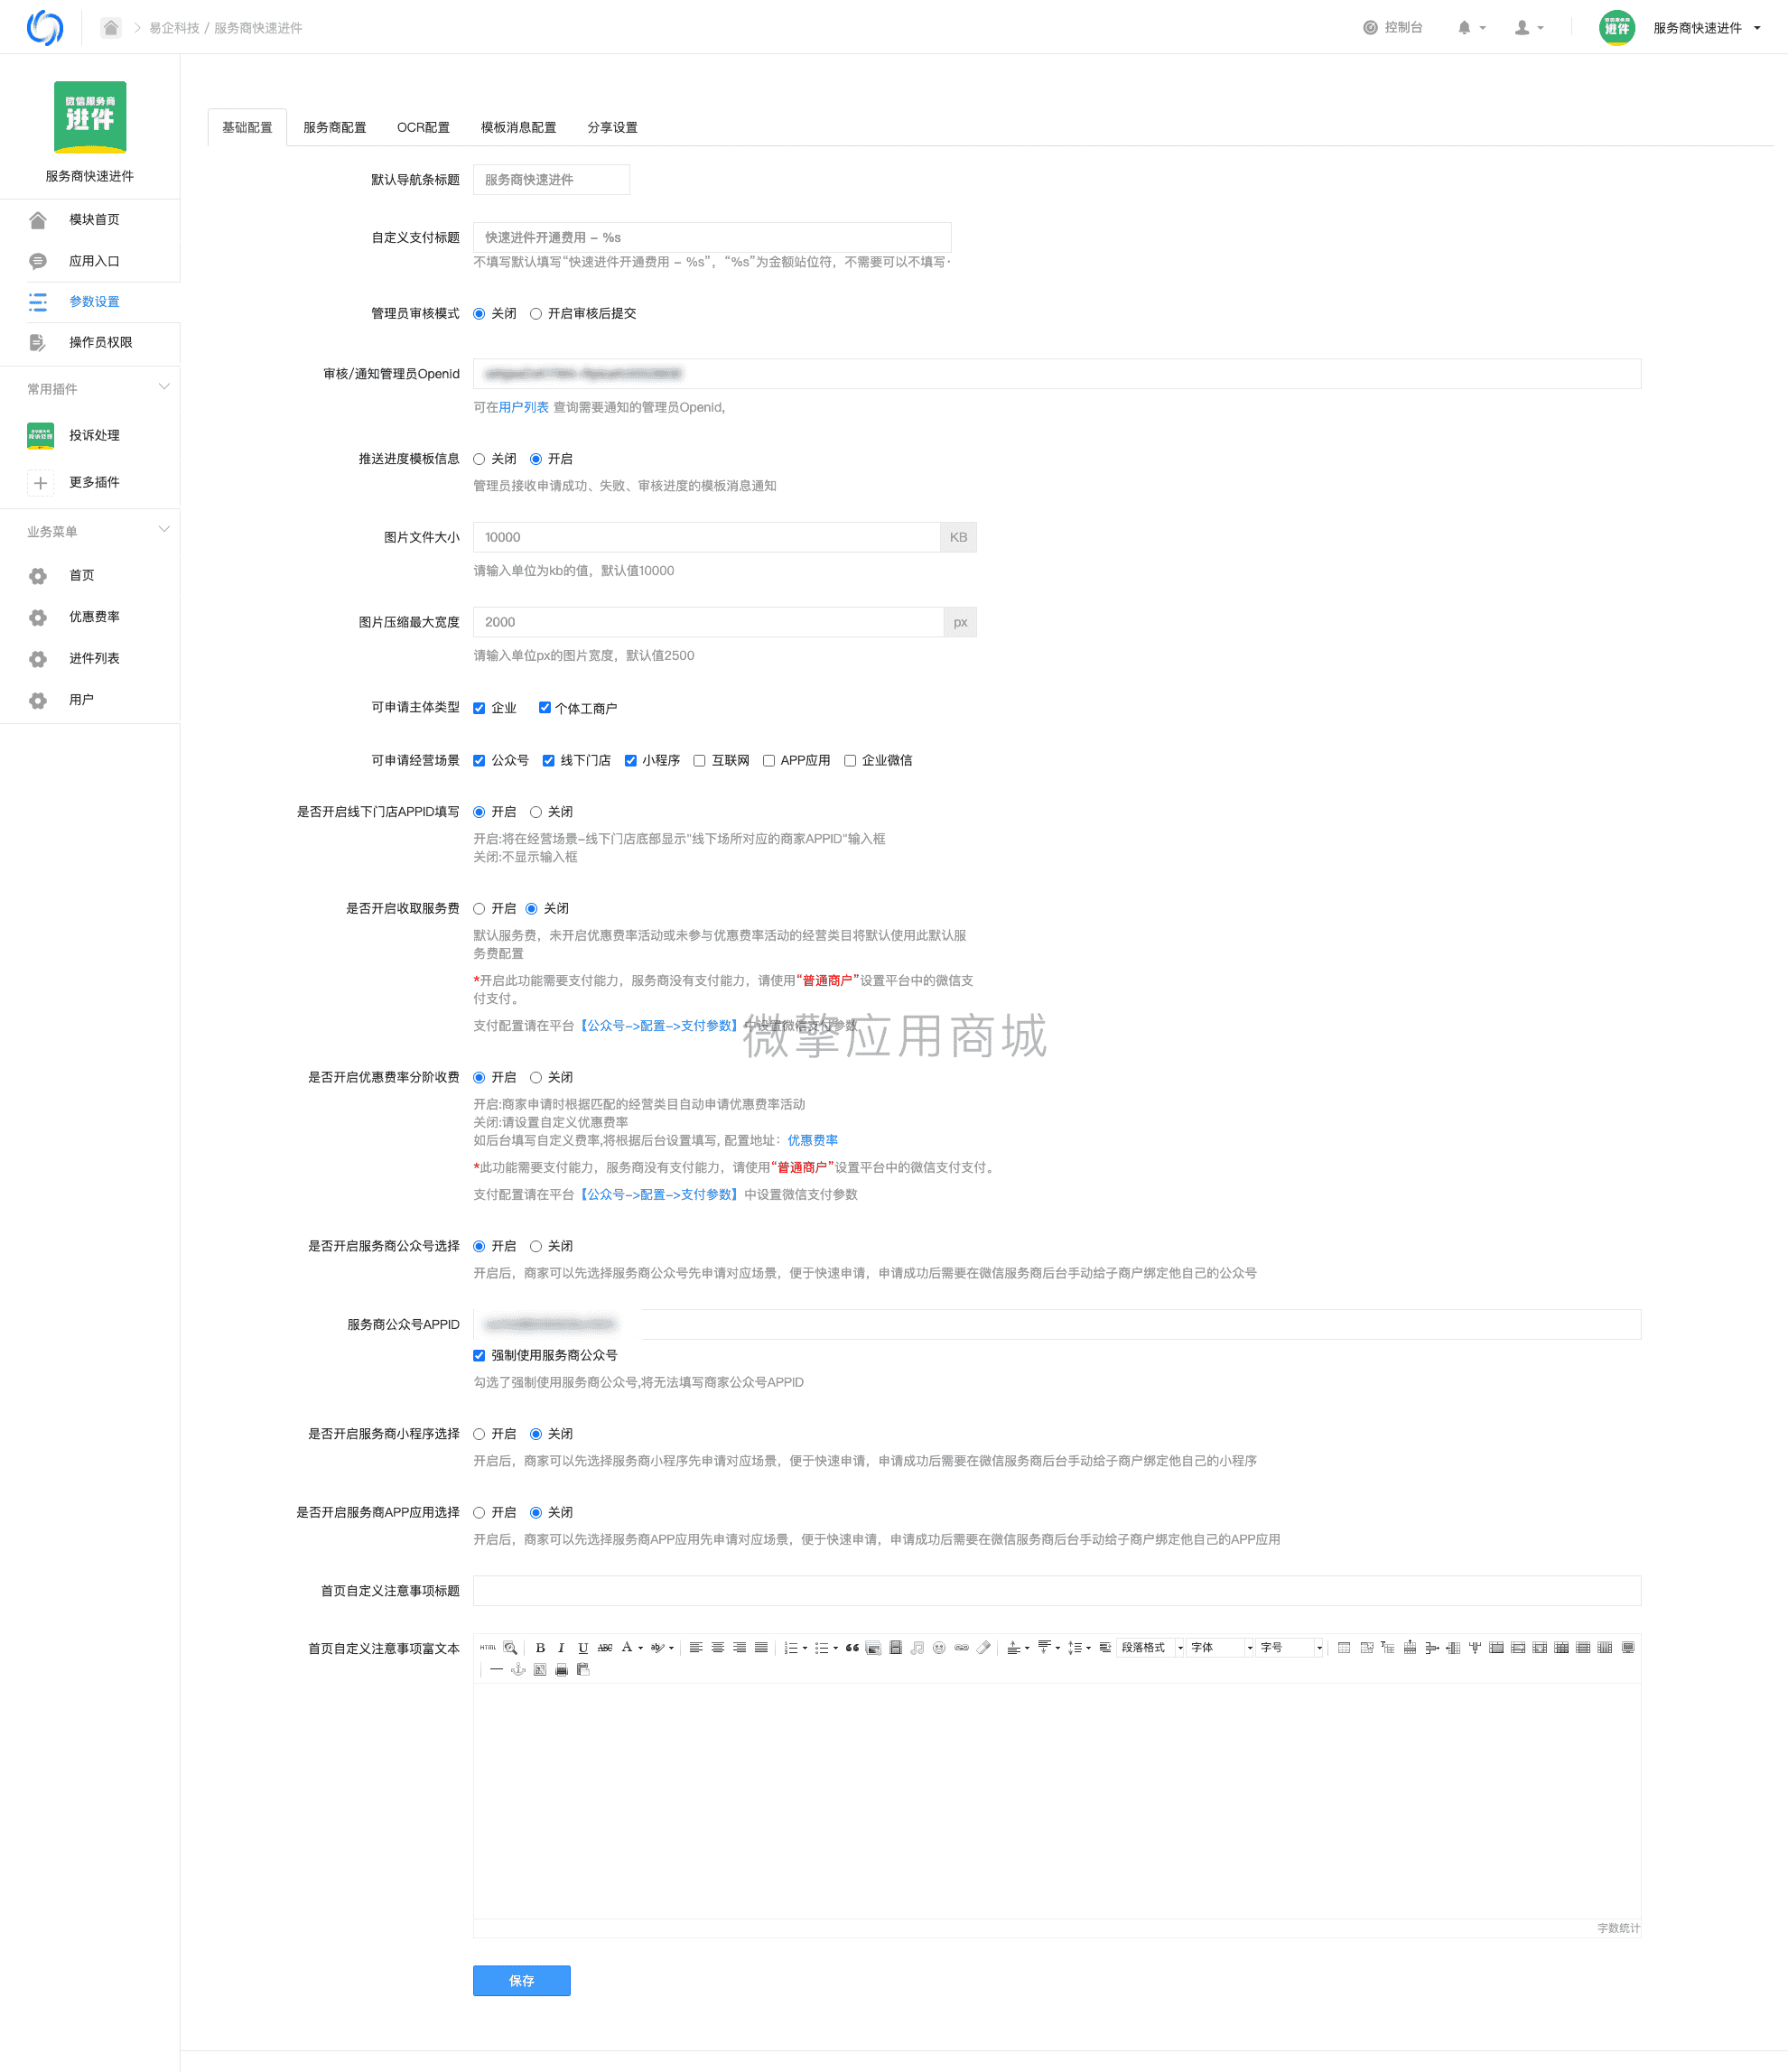Open 用户列表 link
Screen dimensions: 1788x2072
[x=523, y=408]
